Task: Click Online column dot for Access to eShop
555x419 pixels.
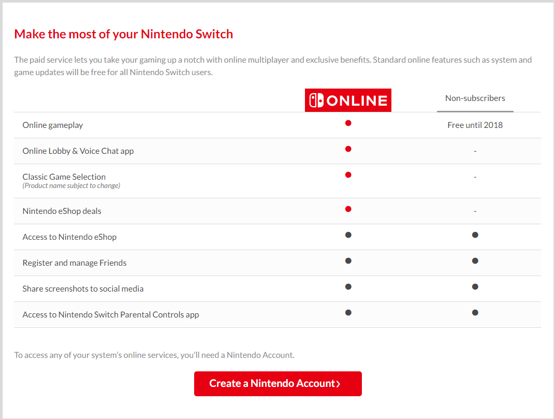Action: [348, 235]
